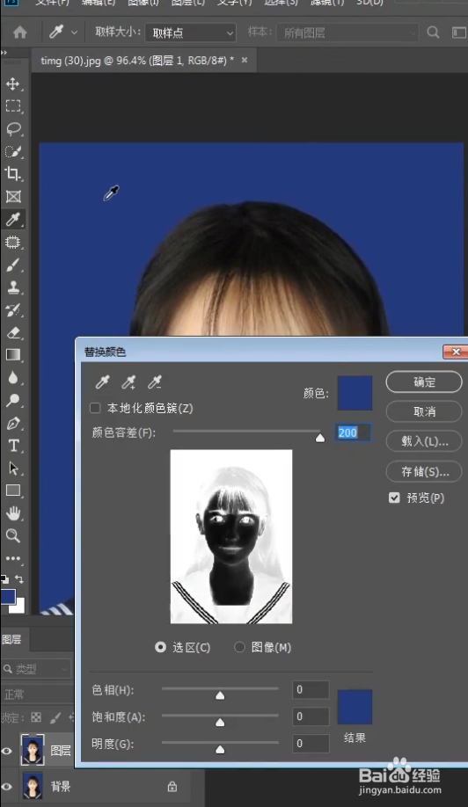Select the Zoom tool
Image resolution: width=468 pixels, height=807 pixels.
coord(13,535)
